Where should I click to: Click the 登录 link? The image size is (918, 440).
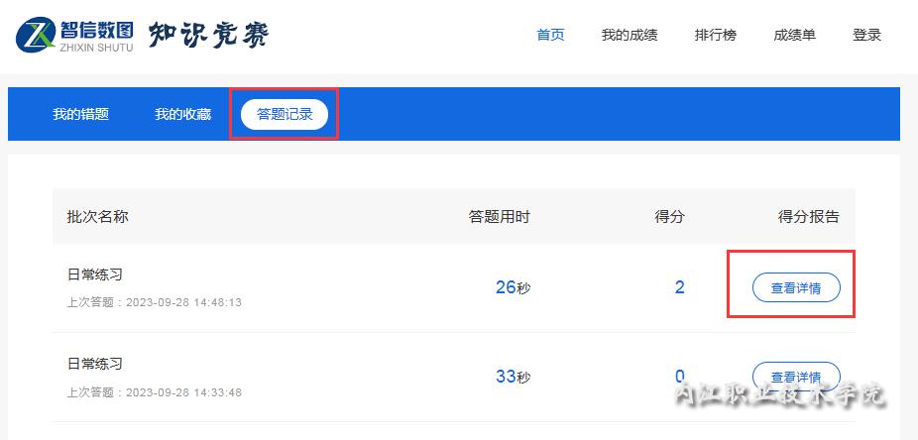click(867, 35)
